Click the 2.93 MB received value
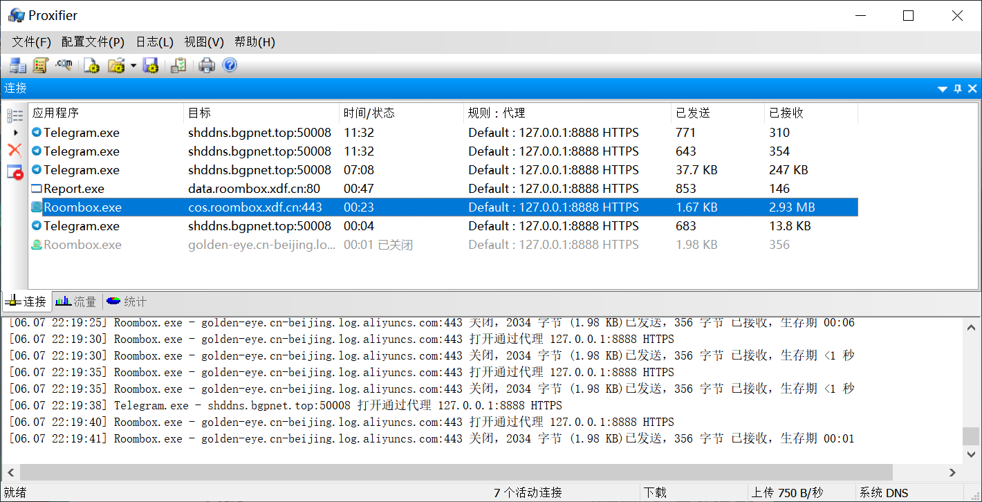 coord(792,207)
